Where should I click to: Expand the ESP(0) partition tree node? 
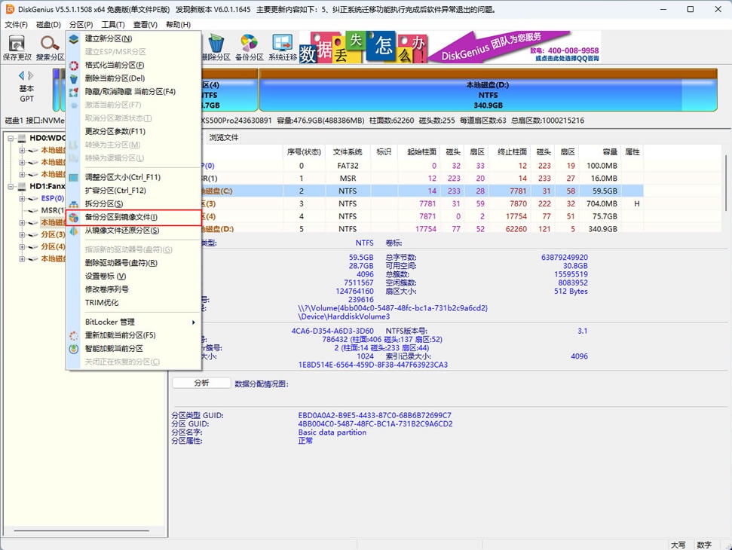coord(23,199)
